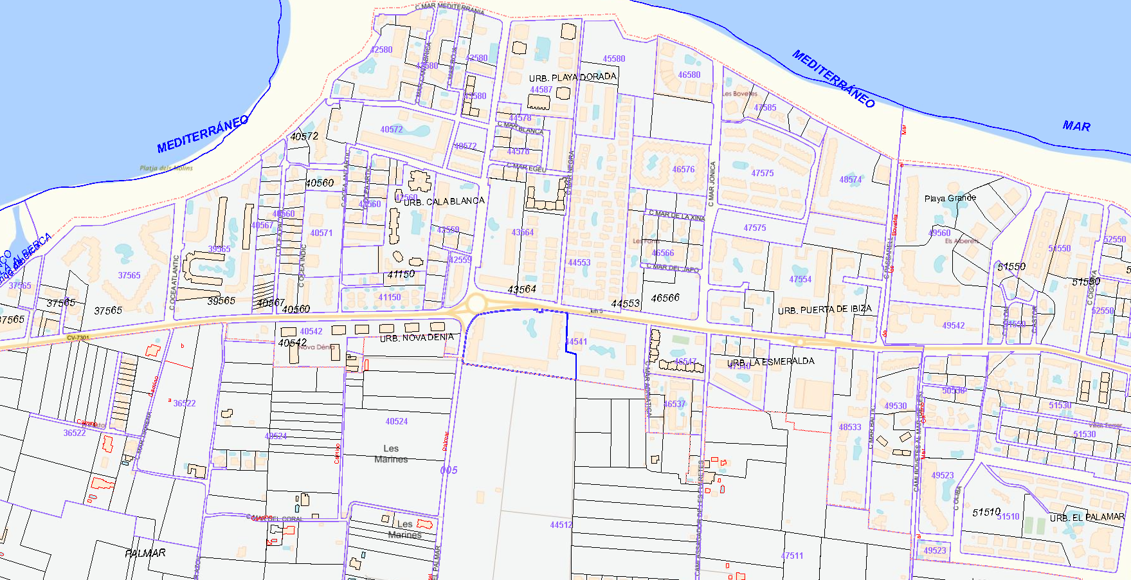Click parcel block 40524
The width and height of the screenshot is (1131, 580).
click(396, 421)
